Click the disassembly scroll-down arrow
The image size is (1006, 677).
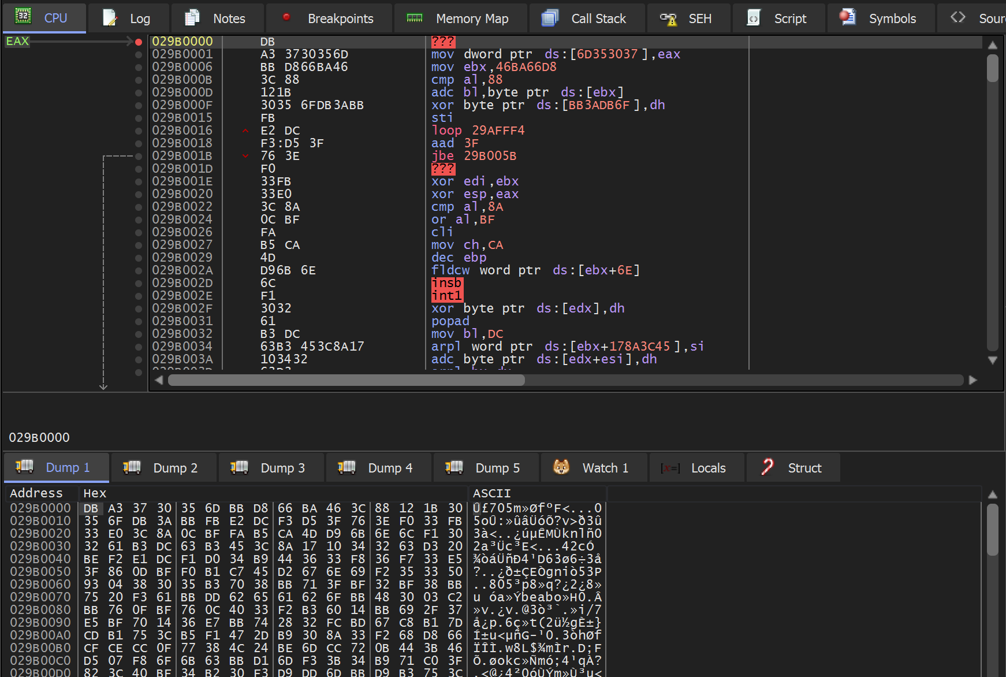click(993, 360)
